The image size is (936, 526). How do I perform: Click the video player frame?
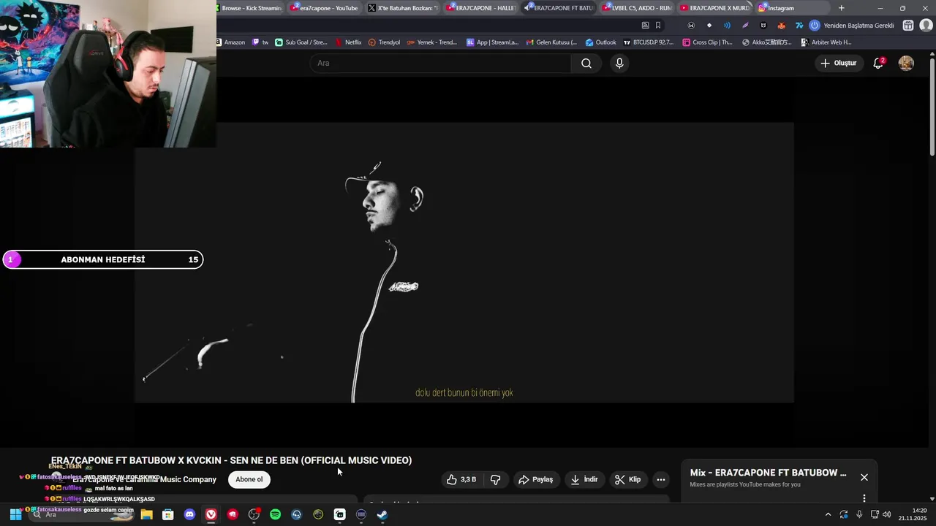point(464,262)
